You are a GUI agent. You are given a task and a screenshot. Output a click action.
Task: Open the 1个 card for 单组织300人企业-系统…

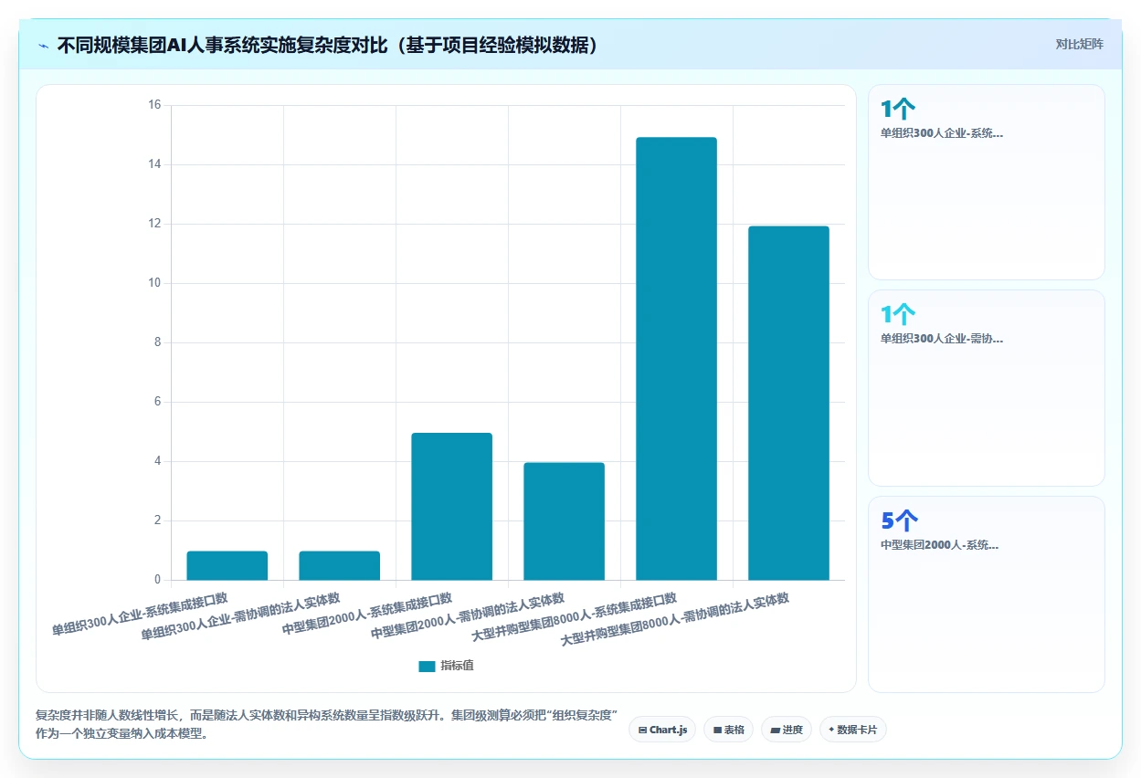tap(987, 182)
